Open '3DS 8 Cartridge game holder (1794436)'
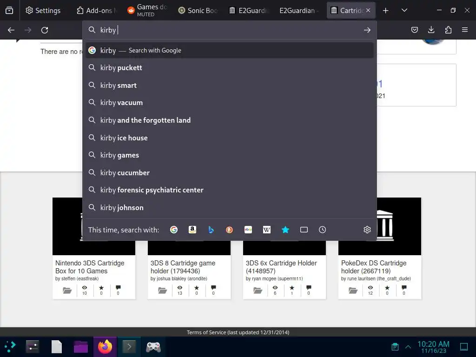 183,267
